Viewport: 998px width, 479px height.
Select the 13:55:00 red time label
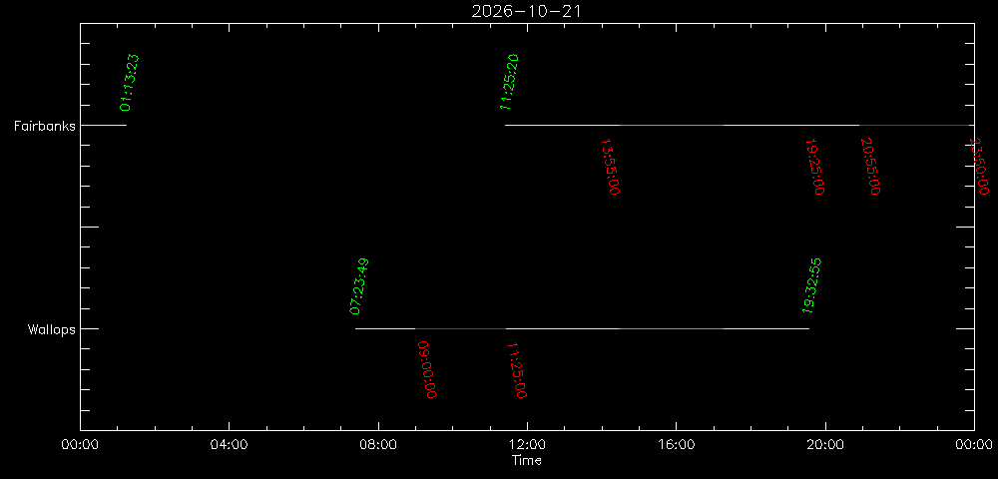click(611, 167)
